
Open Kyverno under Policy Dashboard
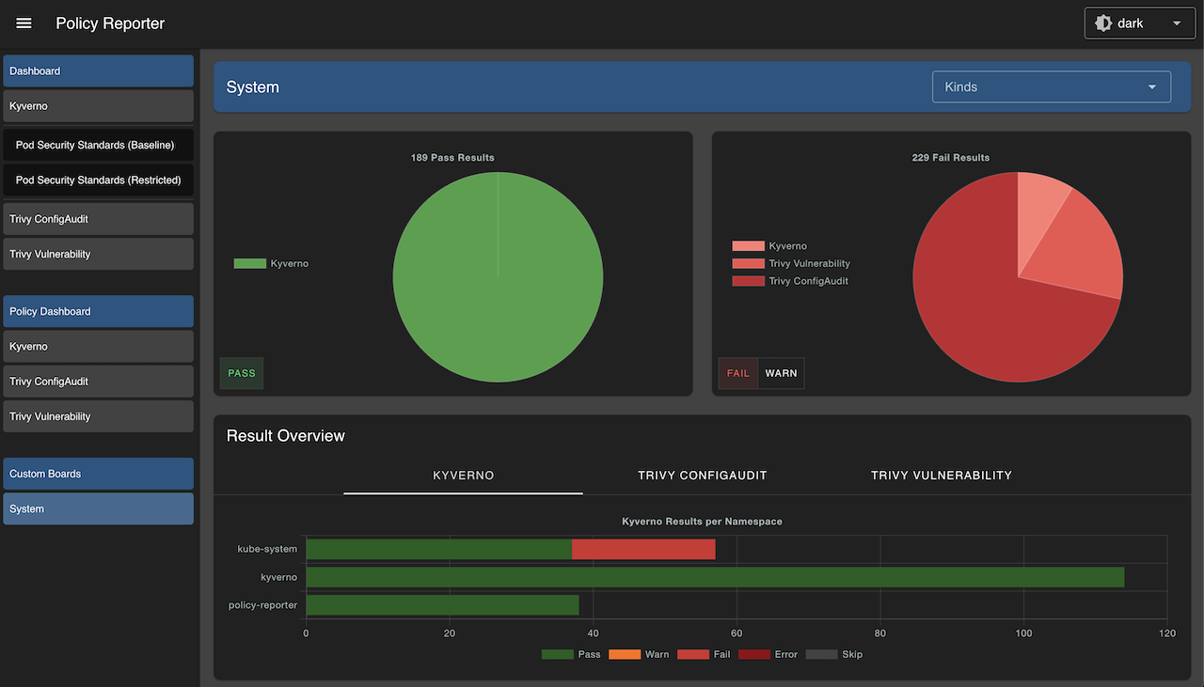98,347
